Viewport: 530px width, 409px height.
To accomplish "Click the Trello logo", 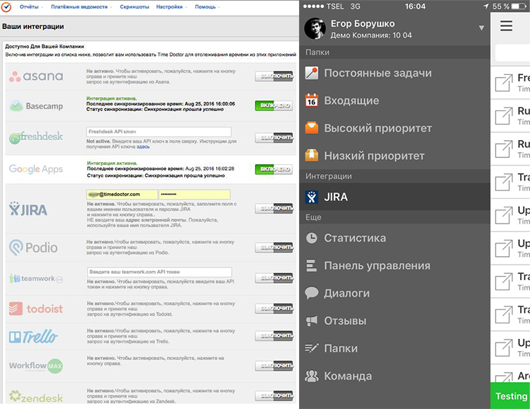I will click(x=33, y=336).
